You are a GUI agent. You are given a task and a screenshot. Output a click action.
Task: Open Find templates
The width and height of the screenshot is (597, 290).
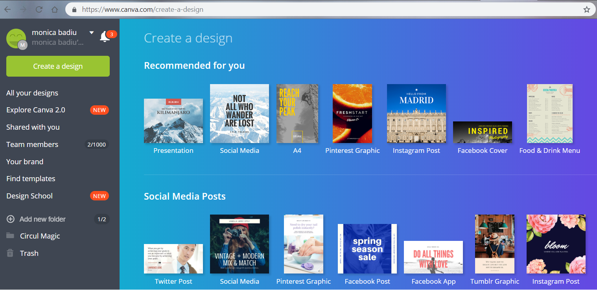pos(31,179)
